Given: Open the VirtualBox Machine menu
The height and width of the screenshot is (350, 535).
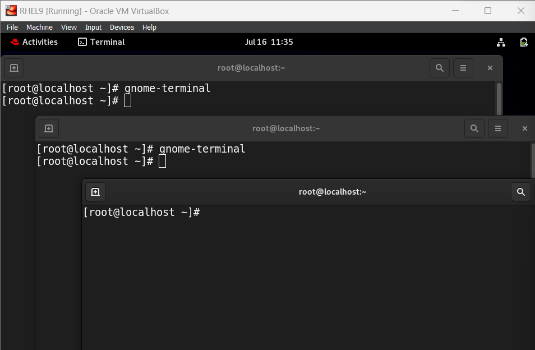Looking at the screenshot, I should pyautogui.click(x=39, y=27).
